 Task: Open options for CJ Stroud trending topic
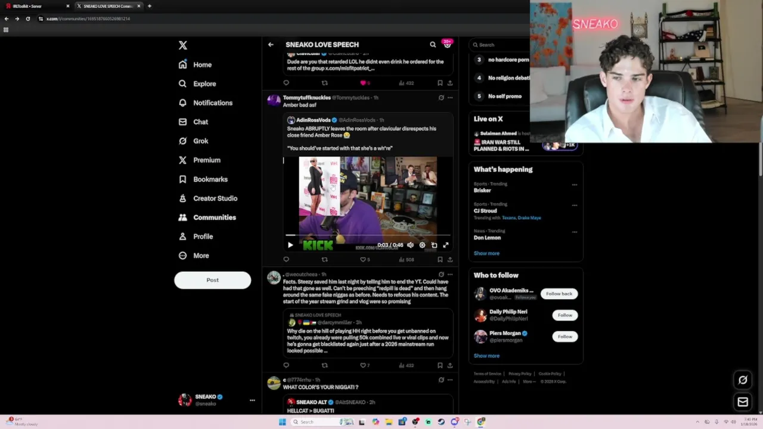pyautogui.click(x=575, y=205)
